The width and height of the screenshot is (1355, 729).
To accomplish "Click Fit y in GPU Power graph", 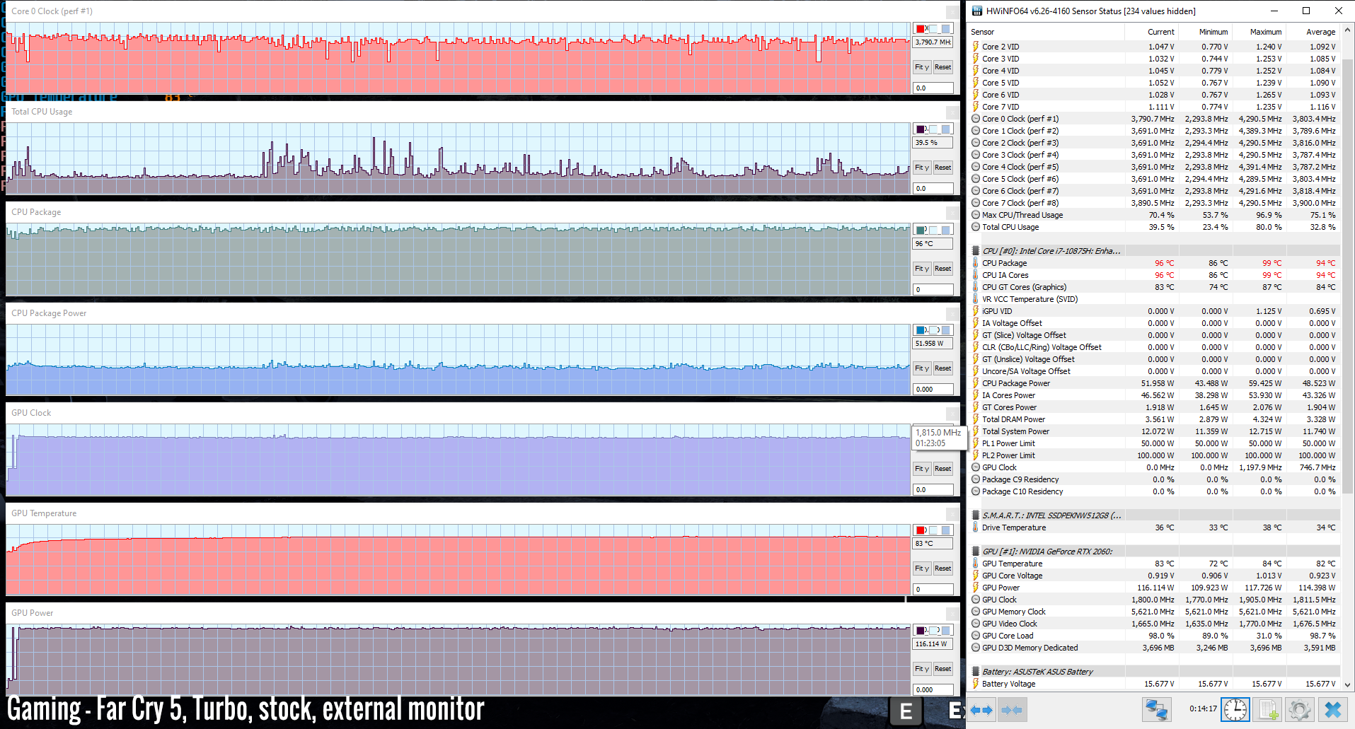I will tap(921, 669).
